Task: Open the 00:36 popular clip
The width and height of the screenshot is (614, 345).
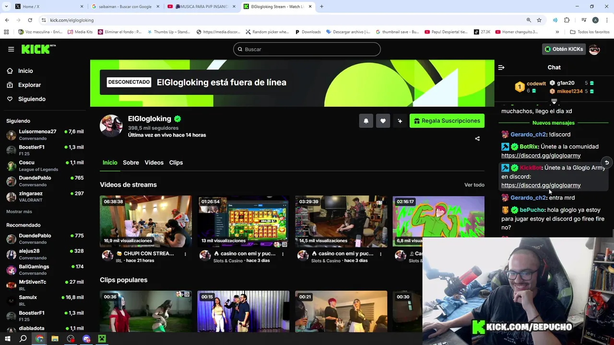Action: coord(146,311)
